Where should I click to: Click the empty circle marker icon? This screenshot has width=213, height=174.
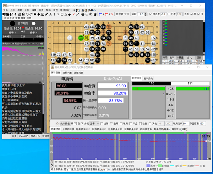[x=27, y=14]
